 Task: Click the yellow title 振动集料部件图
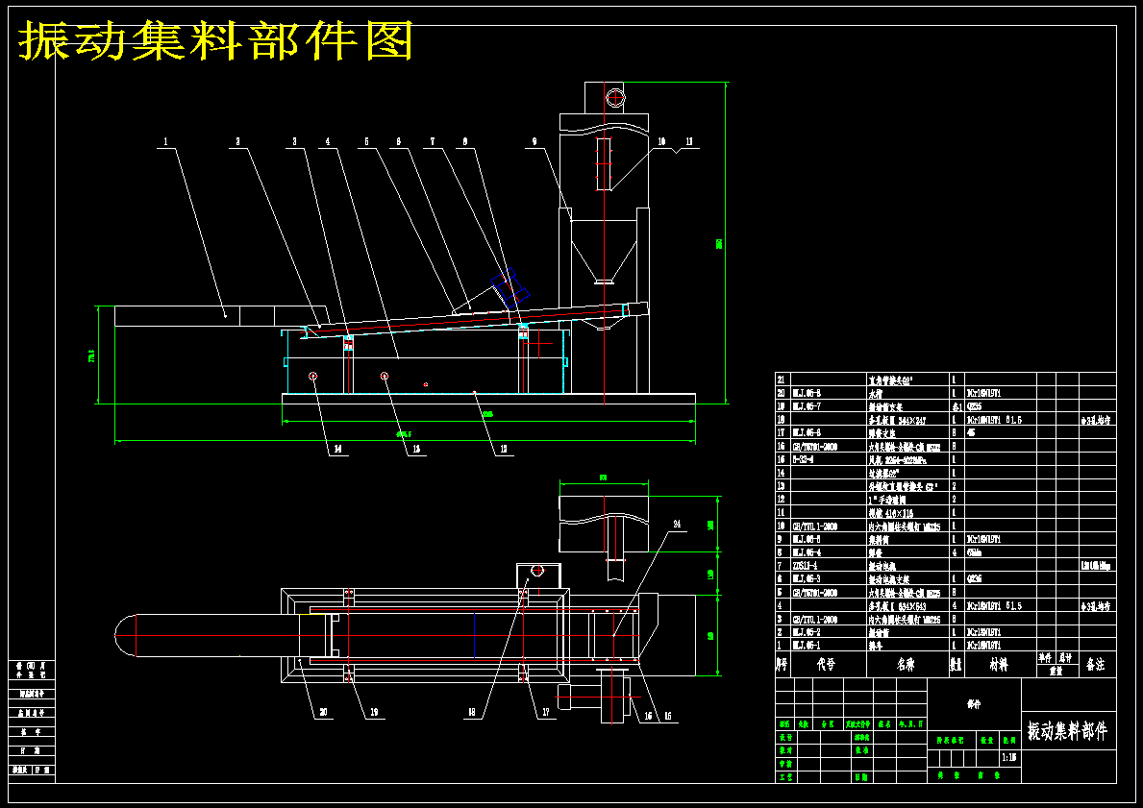[215, 40]
